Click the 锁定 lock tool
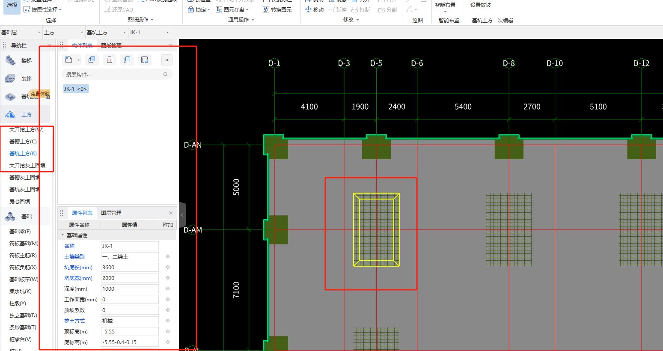Viewport: 663px width, 351px height. click(199, 9)
